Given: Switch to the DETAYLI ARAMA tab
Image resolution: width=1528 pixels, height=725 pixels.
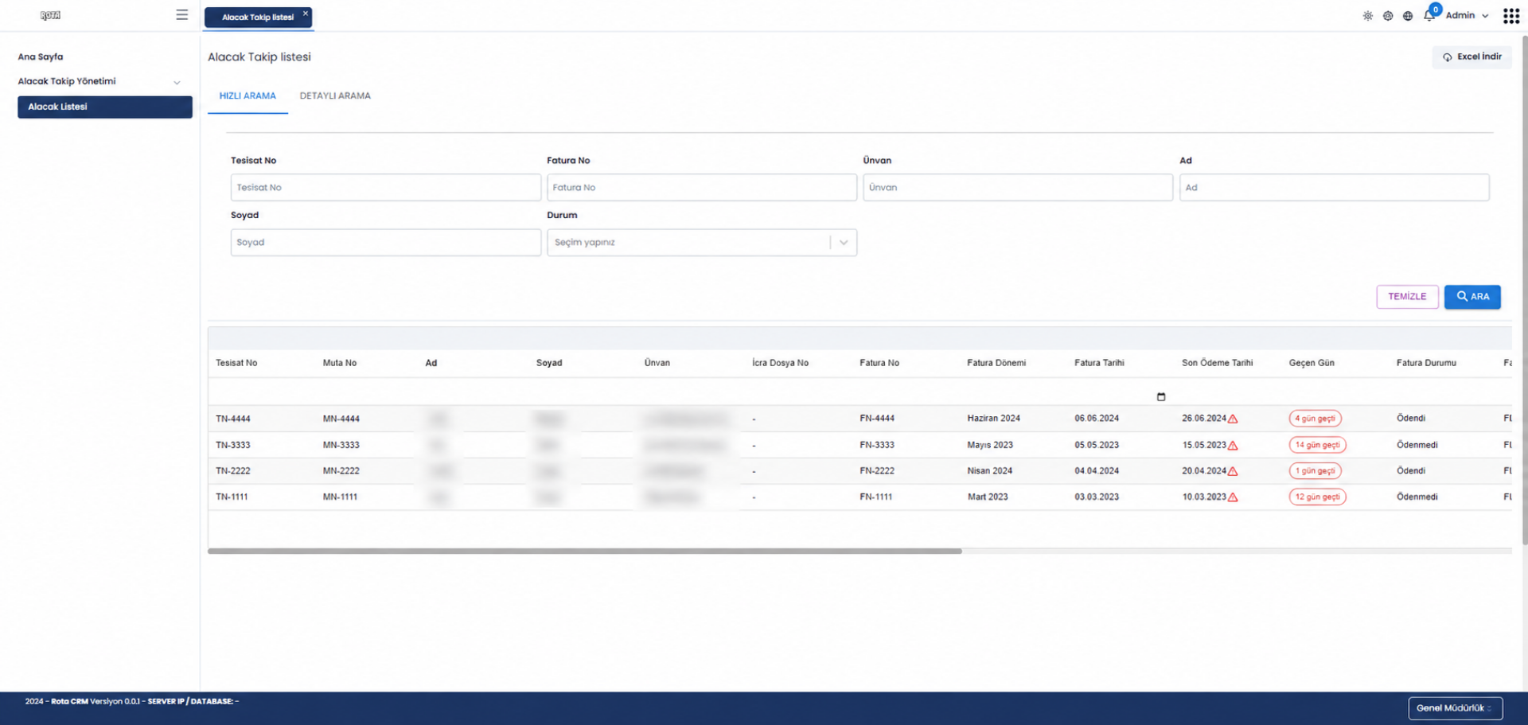Looking at the screenshot, I should pos(335,95).
